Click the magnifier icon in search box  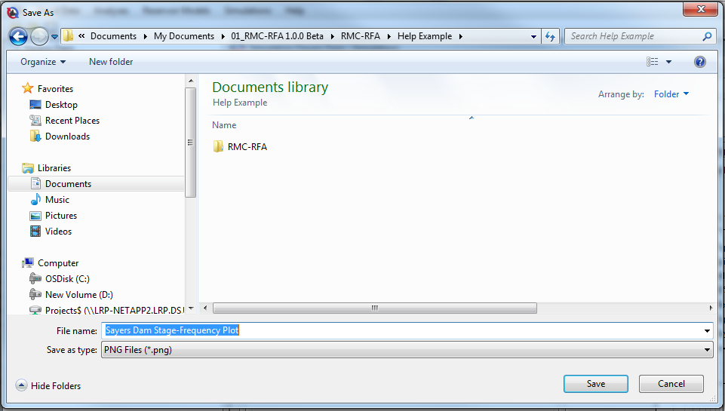click(x=707, y=36)
